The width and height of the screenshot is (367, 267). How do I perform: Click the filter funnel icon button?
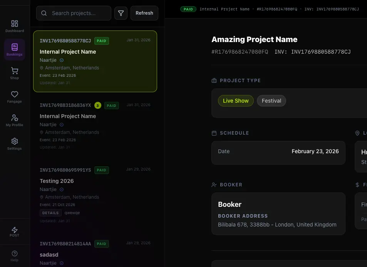tap(121, 13)
